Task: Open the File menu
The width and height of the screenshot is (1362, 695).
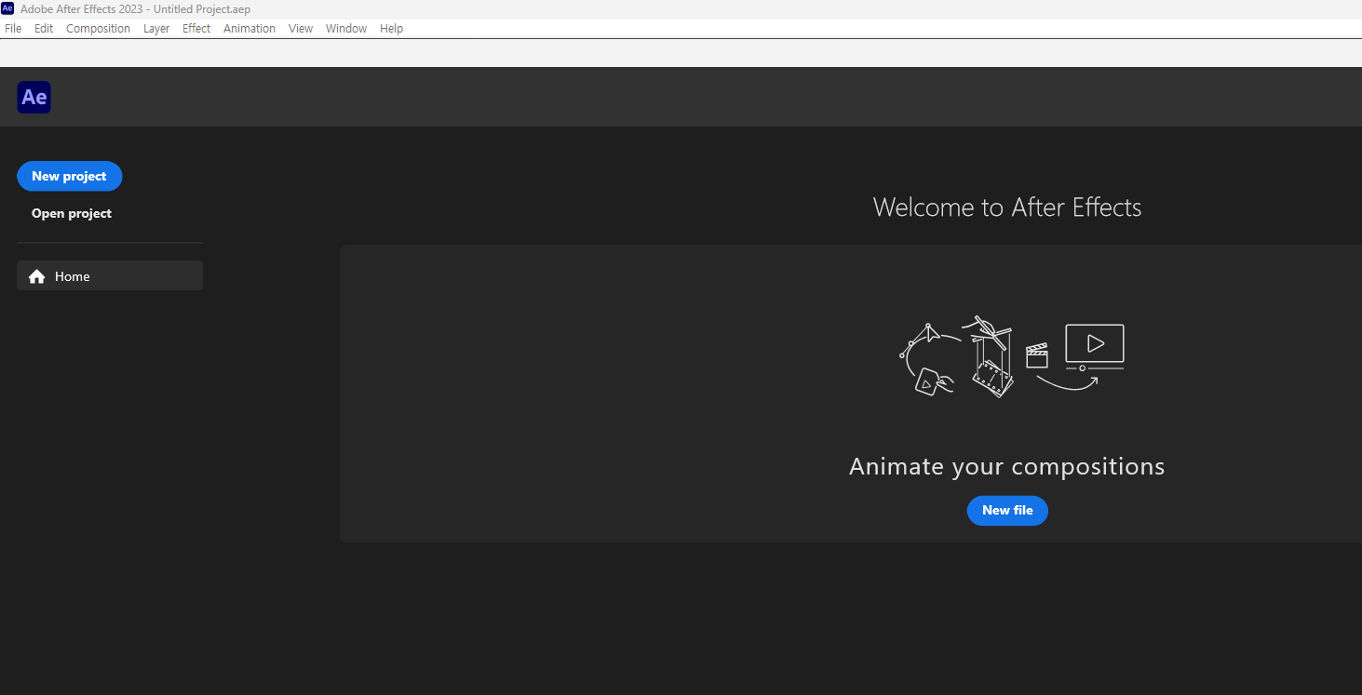Action: tap(13, 29)
